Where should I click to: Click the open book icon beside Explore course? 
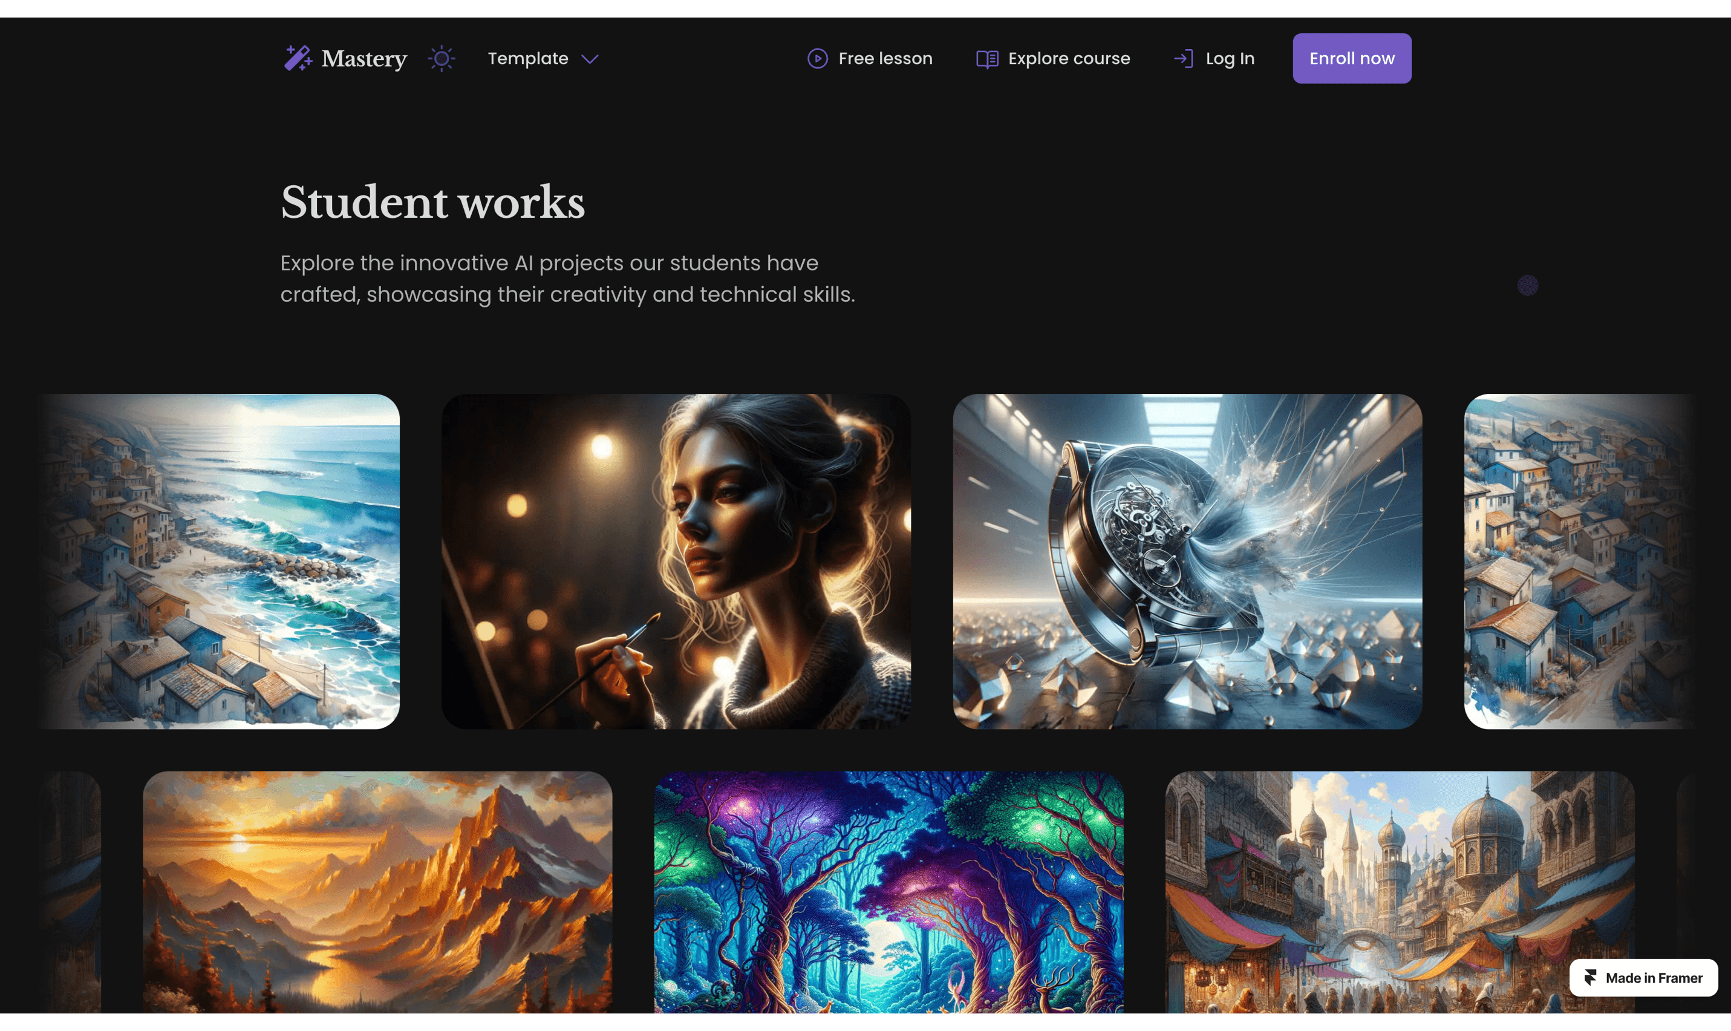(x=986, y=59)
